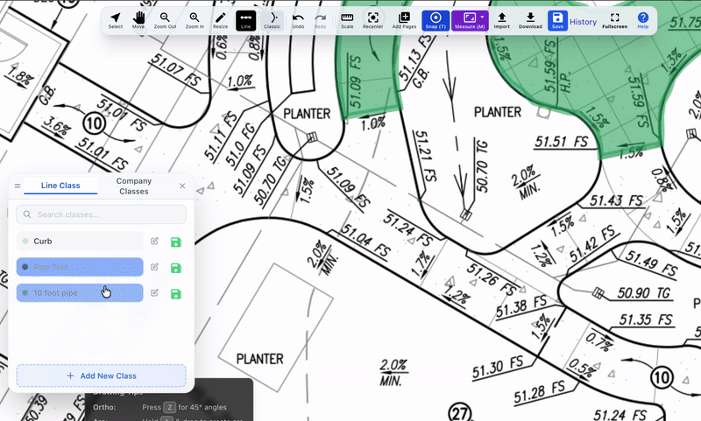Save the 10 foot pipe class
Image resolution: width=701 pixels, height=421 pixels.
[176, 294]
